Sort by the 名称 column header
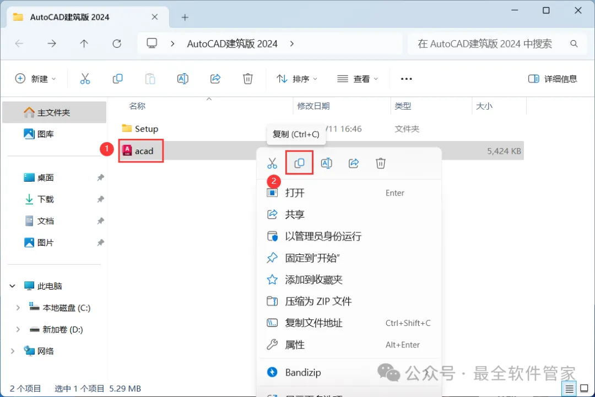This screenshot has width=595, height=397. tap(137, 106)
